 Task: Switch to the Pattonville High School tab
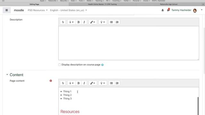pos(169,4)
